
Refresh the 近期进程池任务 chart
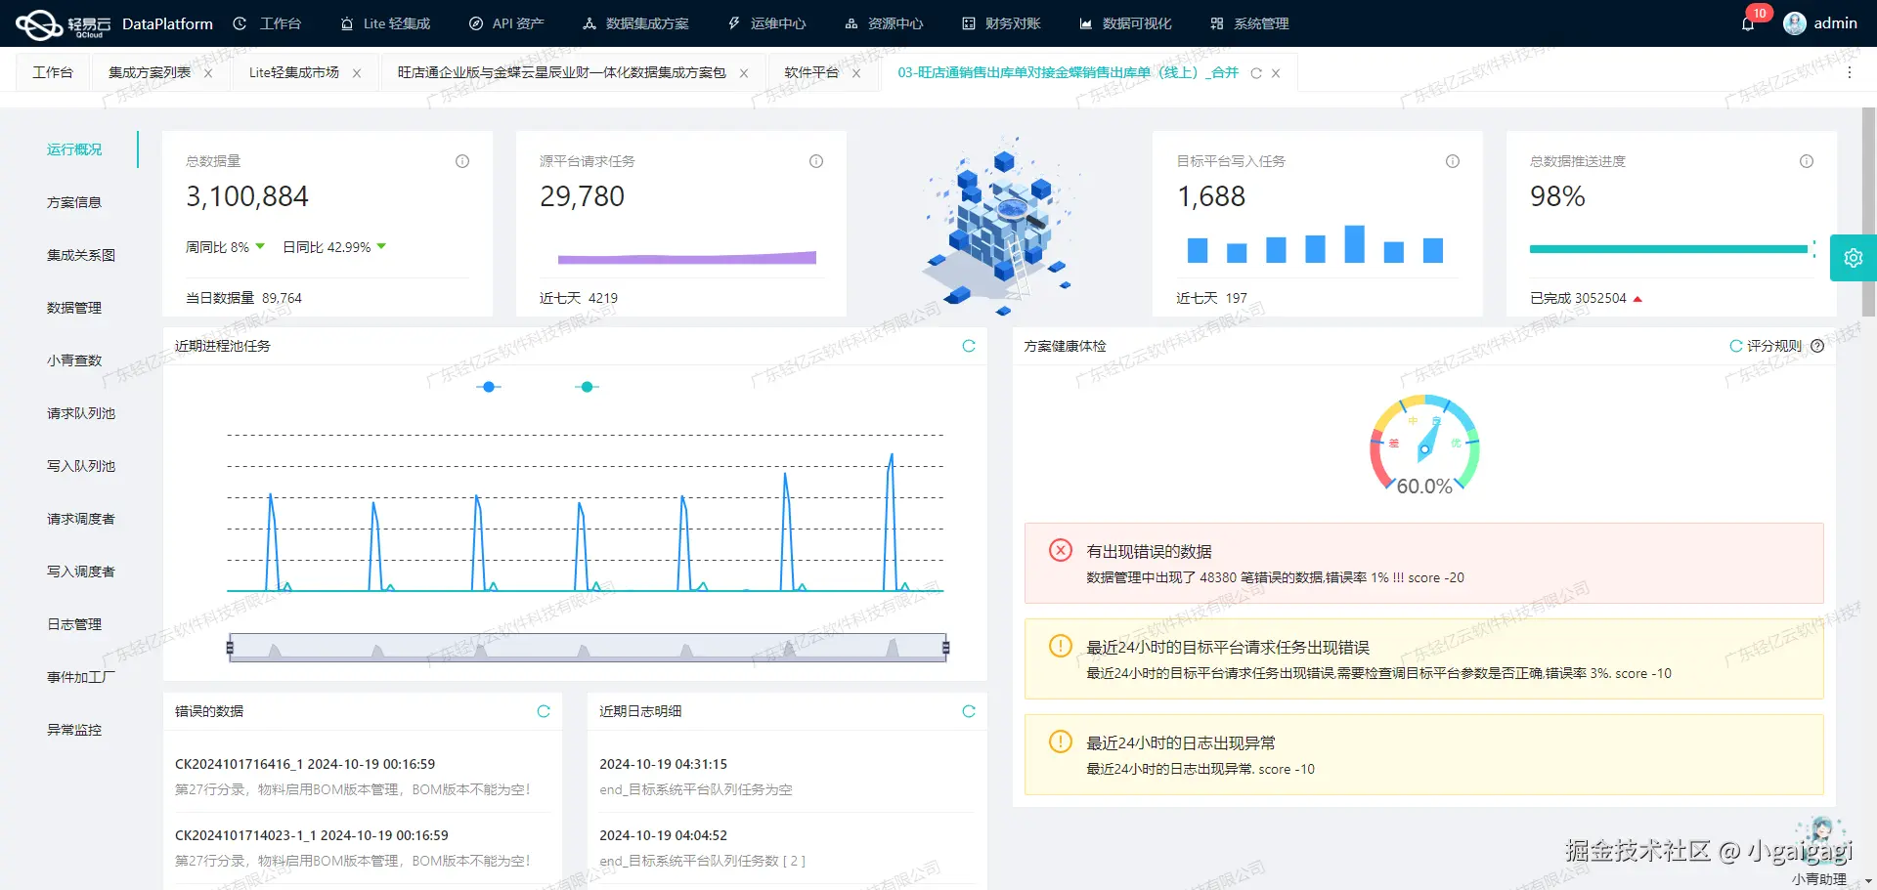(969, 345)
